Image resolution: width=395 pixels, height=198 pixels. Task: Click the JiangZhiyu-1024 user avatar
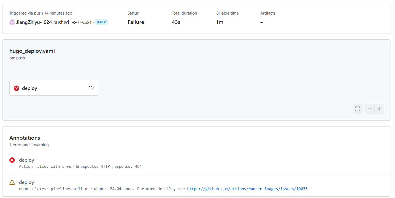[12, 23]
